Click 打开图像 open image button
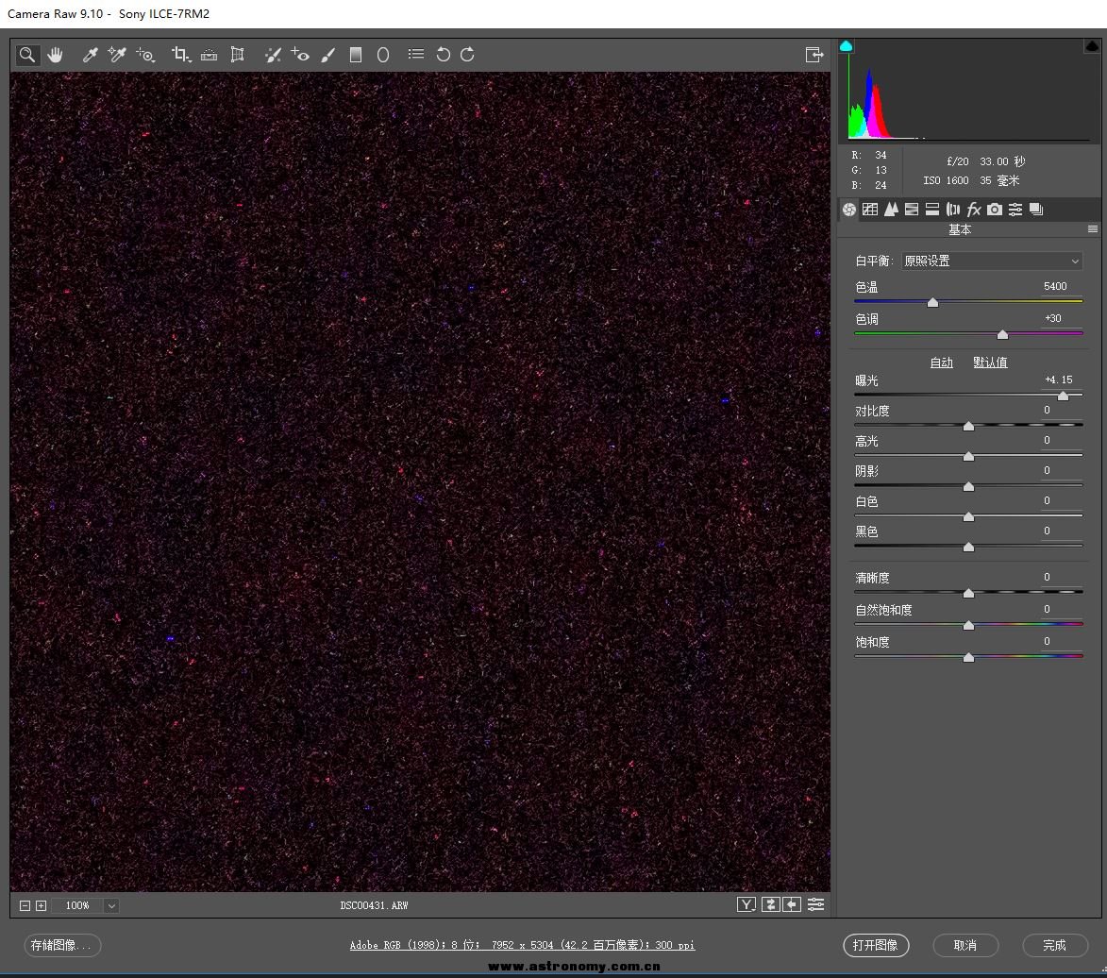Image resolution: width=1107 pixels, height=978 pixels. pos(876,946)
